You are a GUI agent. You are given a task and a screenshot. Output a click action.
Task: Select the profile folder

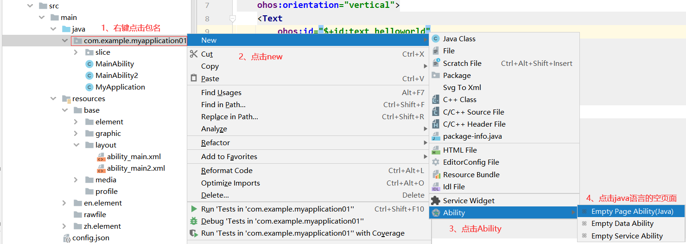click(x=107, y=192)
